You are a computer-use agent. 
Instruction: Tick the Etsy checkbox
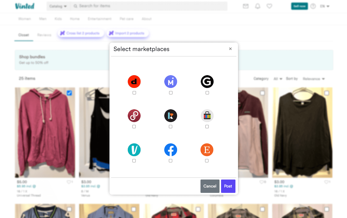point(207,161)
